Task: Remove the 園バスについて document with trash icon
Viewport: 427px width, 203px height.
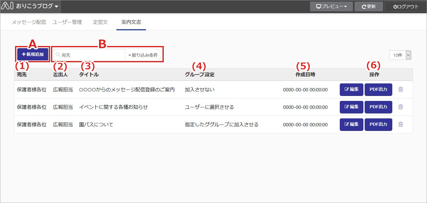Action: [x=401, y=124]
